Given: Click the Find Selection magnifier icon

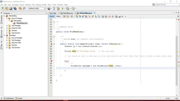Looking at the screenshot, I should click(77, 16).
